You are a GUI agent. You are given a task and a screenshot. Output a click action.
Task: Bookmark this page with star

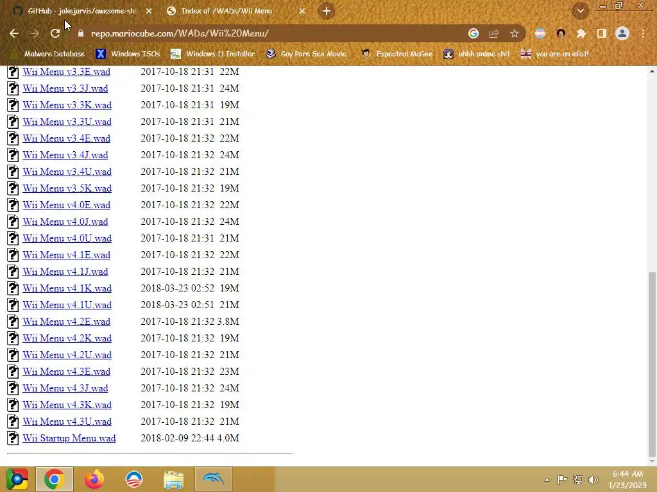515,33
